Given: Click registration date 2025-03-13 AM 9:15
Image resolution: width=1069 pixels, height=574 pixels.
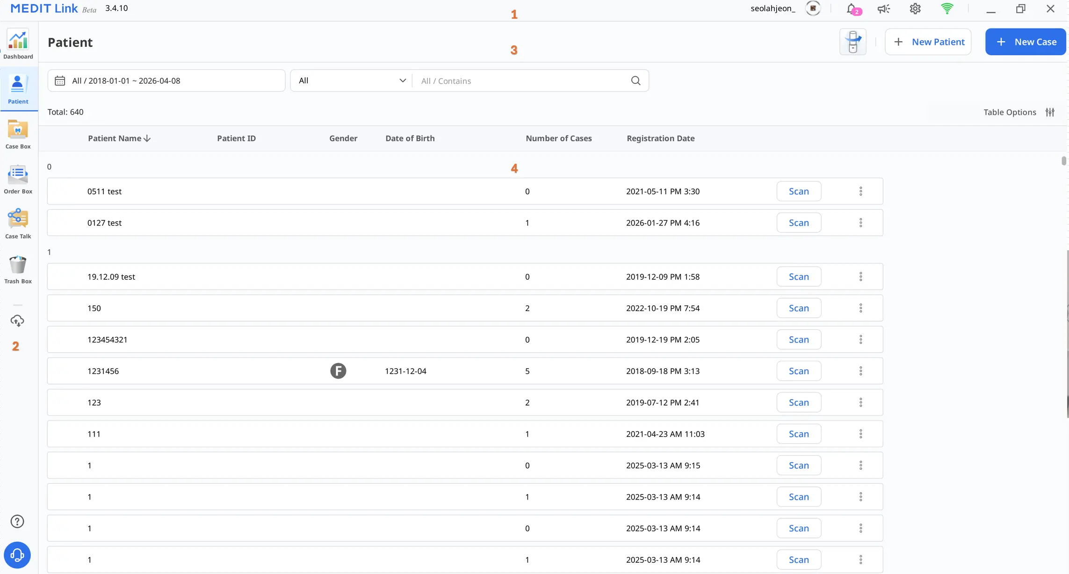Looking at the screenshot, I should [663, 465].
